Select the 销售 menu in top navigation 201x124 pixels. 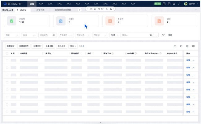pyautogui.click(x=32, y=4)
